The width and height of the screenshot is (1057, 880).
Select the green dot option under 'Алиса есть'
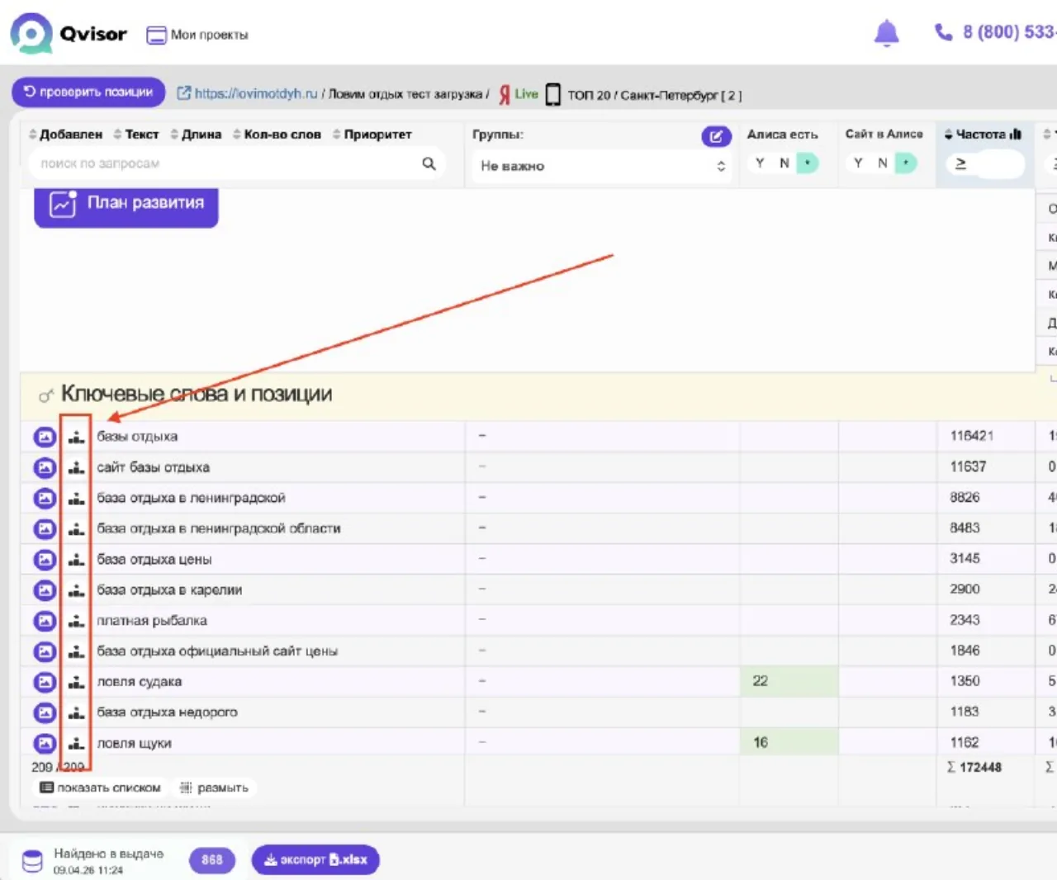[807, 163]
